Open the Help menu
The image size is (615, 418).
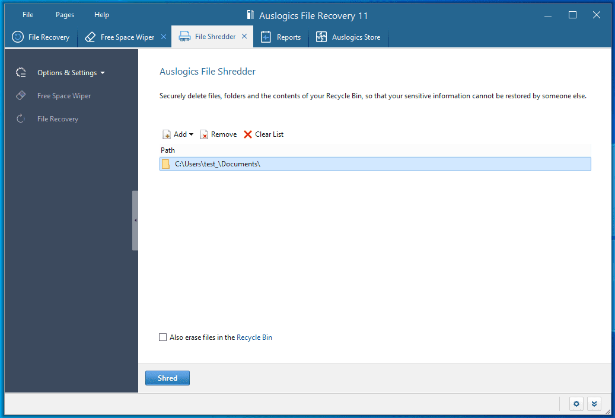coord(101,14)
